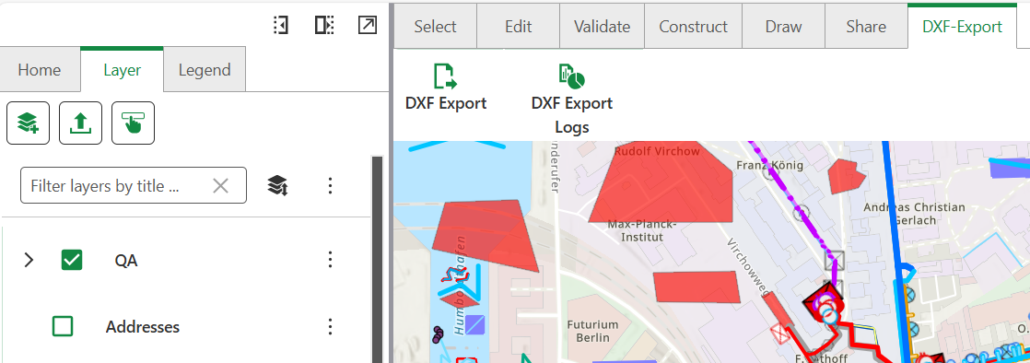Clear the layer filter text field

click(221, 186)
